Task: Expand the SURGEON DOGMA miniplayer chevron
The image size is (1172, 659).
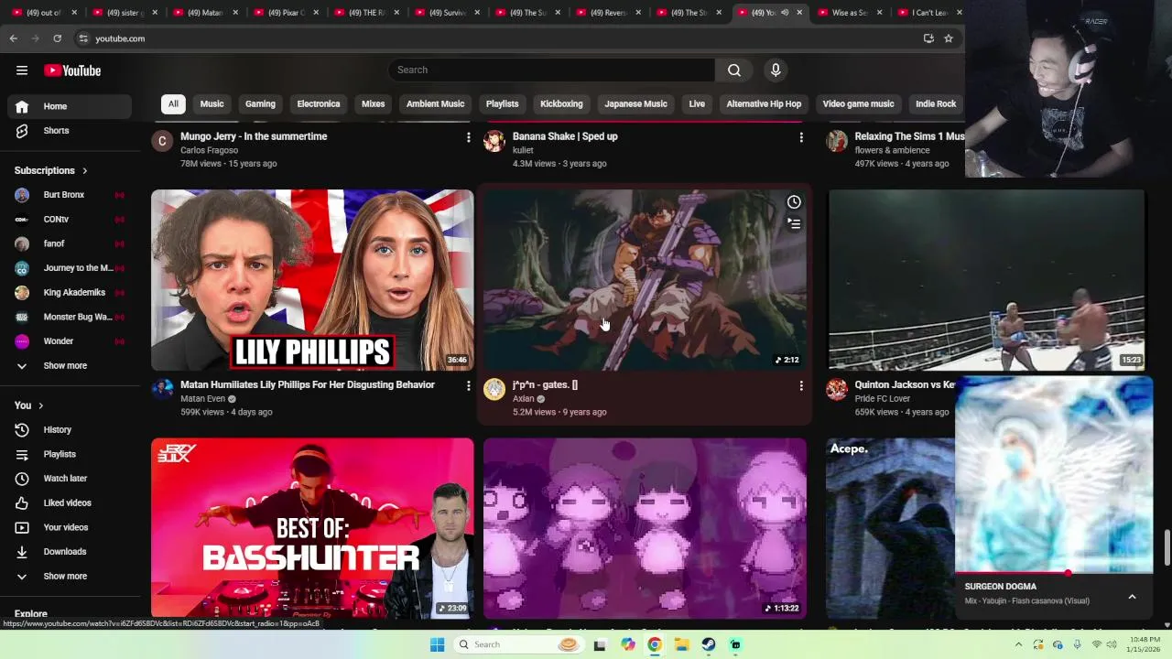Action: tap(1132, 597)
